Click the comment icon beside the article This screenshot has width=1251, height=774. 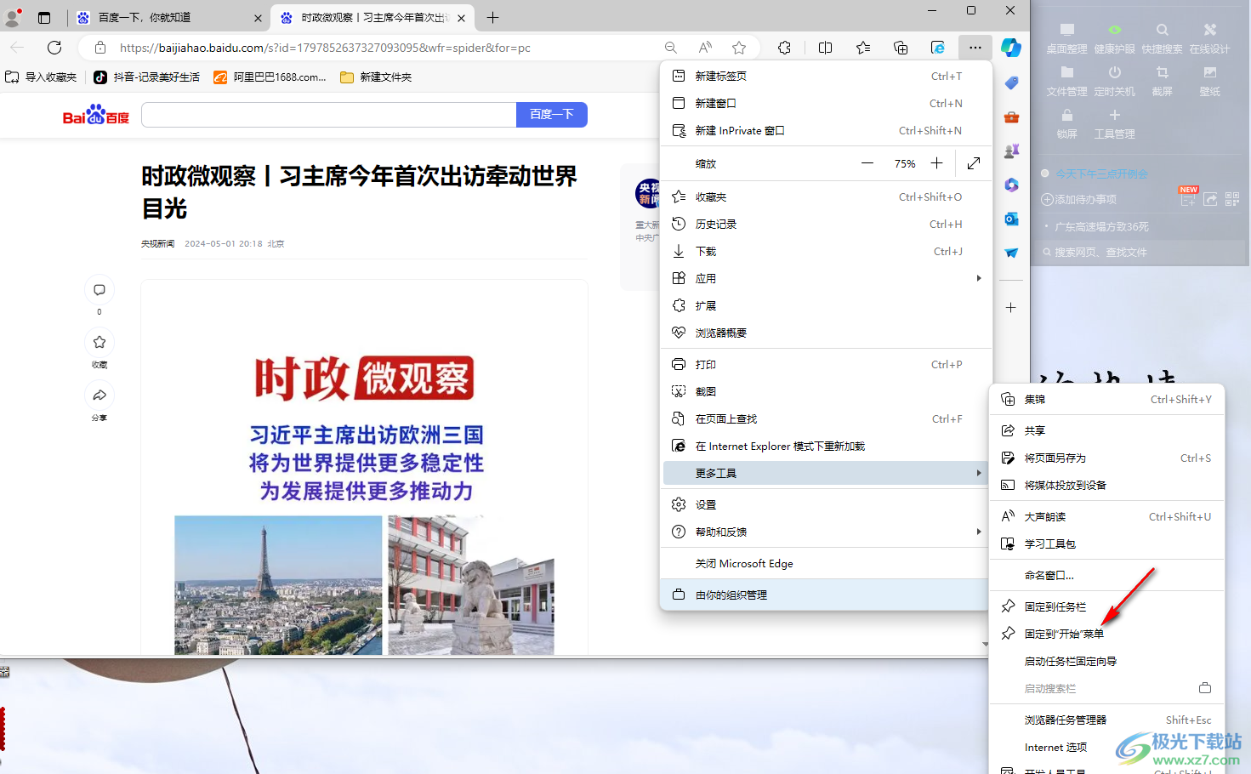pos(100,290)
